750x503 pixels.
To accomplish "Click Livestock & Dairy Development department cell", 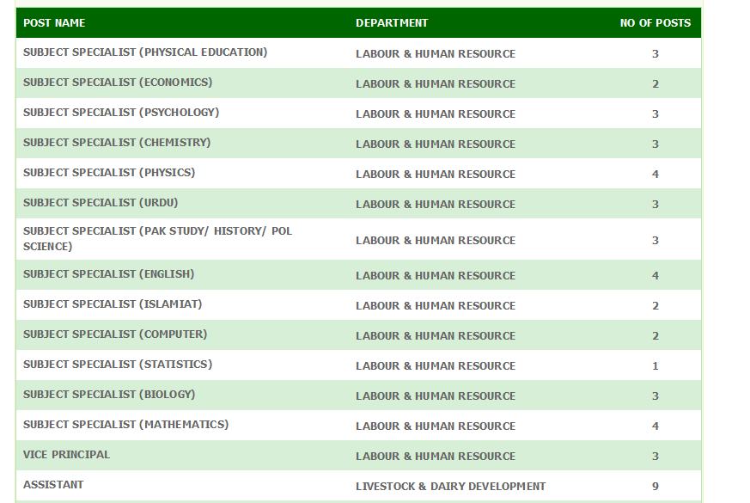I will click(450, 487).
